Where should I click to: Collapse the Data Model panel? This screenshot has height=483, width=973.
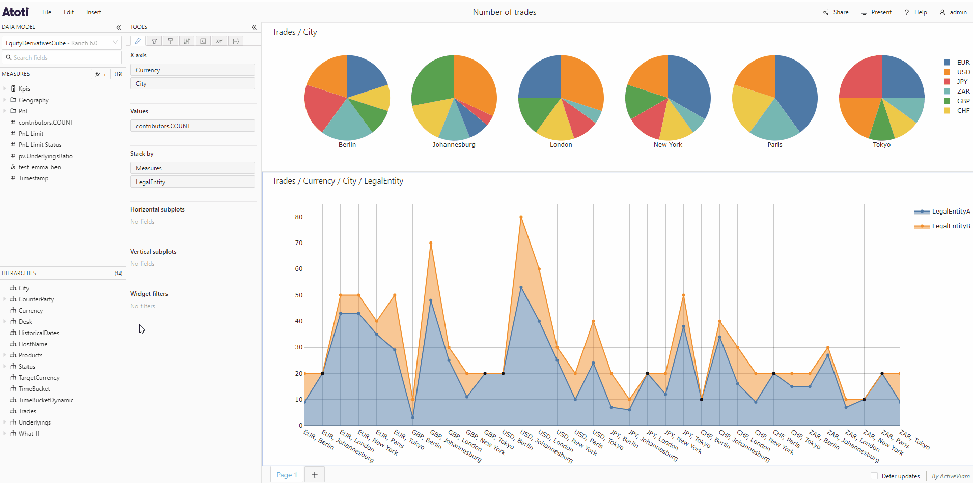click(x=119, y=27)
